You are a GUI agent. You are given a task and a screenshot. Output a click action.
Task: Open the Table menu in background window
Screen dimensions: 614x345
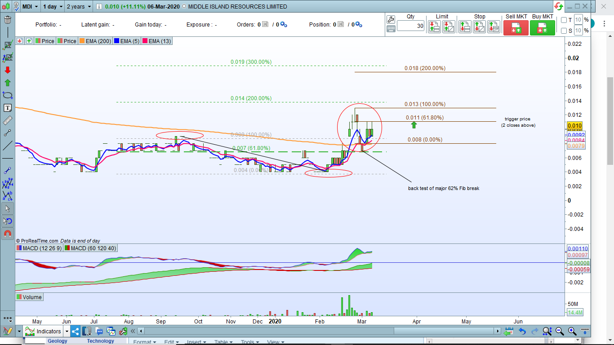tap(223, 342)
